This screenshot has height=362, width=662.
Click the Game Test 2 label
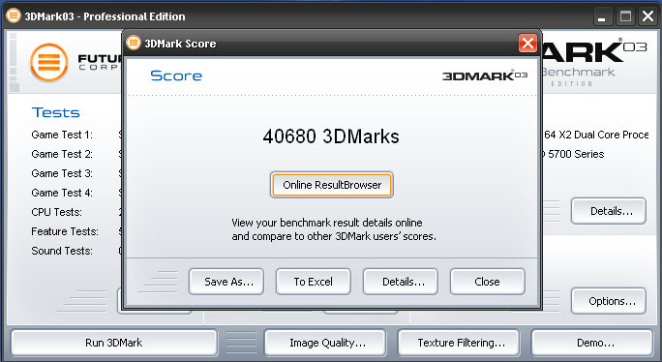[x=62, y=154]
